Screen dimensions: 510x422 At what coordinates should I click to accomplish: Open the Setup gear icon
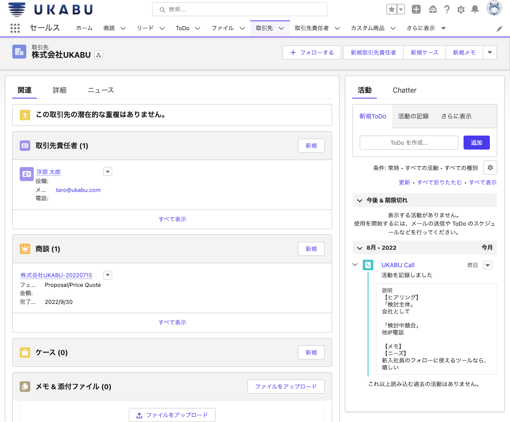point(461,10)
